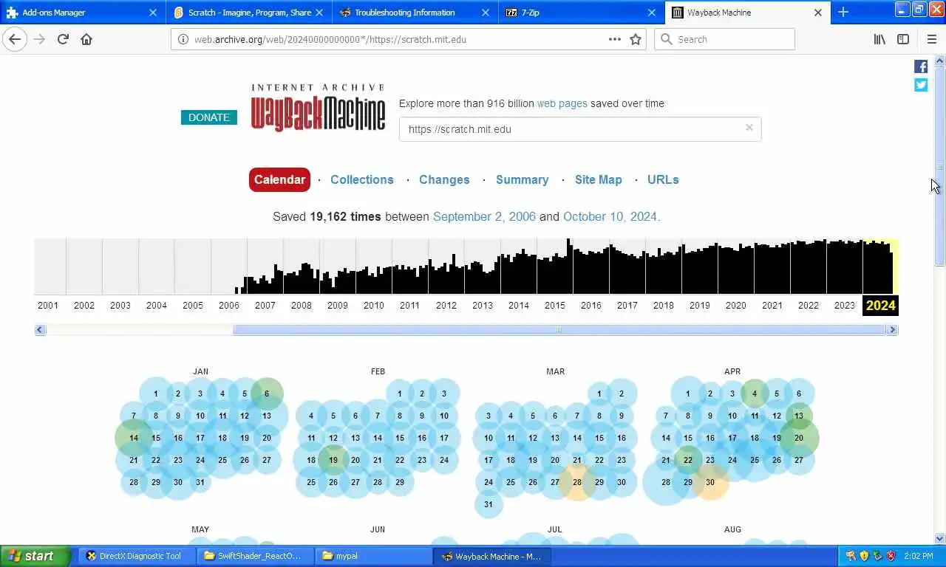Screen dimensions: 946x567
Task: Open the browser hamburger menu
Action: pyautogui.click(x=931, y=39)
